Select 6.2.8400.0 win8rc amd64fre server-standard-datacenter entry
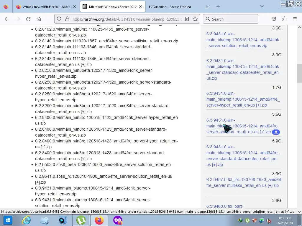 (x=100, y=156)
